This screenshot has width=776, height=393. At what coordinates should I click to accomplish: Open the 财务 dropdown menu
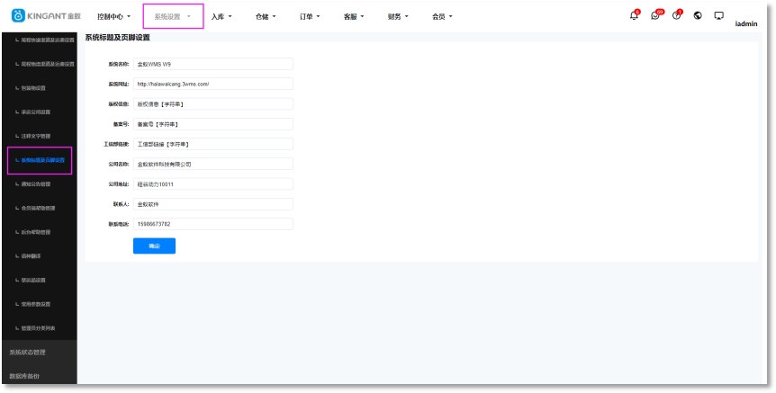pos(397,16)
